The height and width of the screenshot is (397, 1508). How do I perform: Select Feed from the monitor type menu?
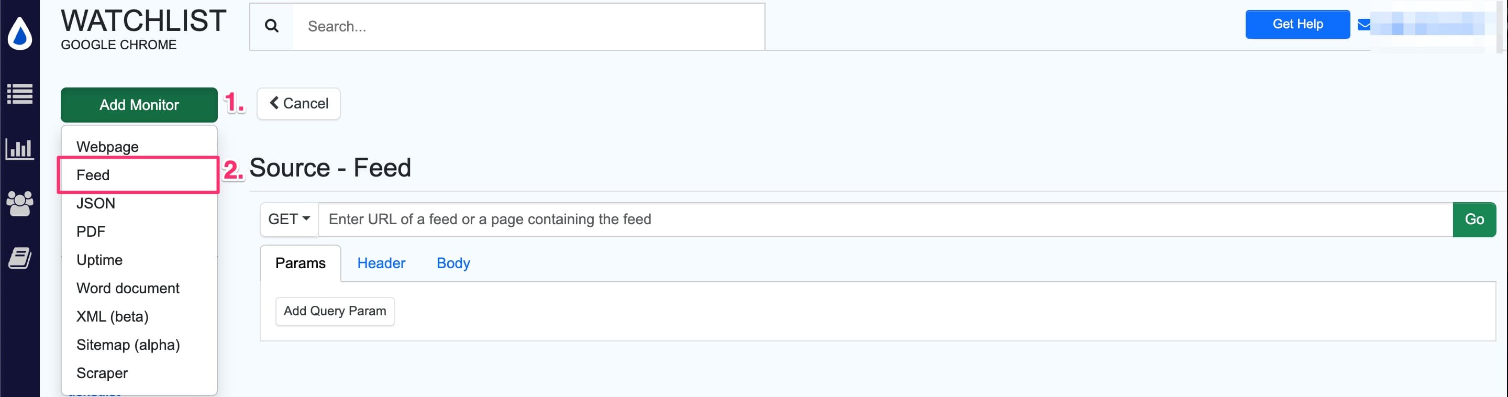[93, 174]
